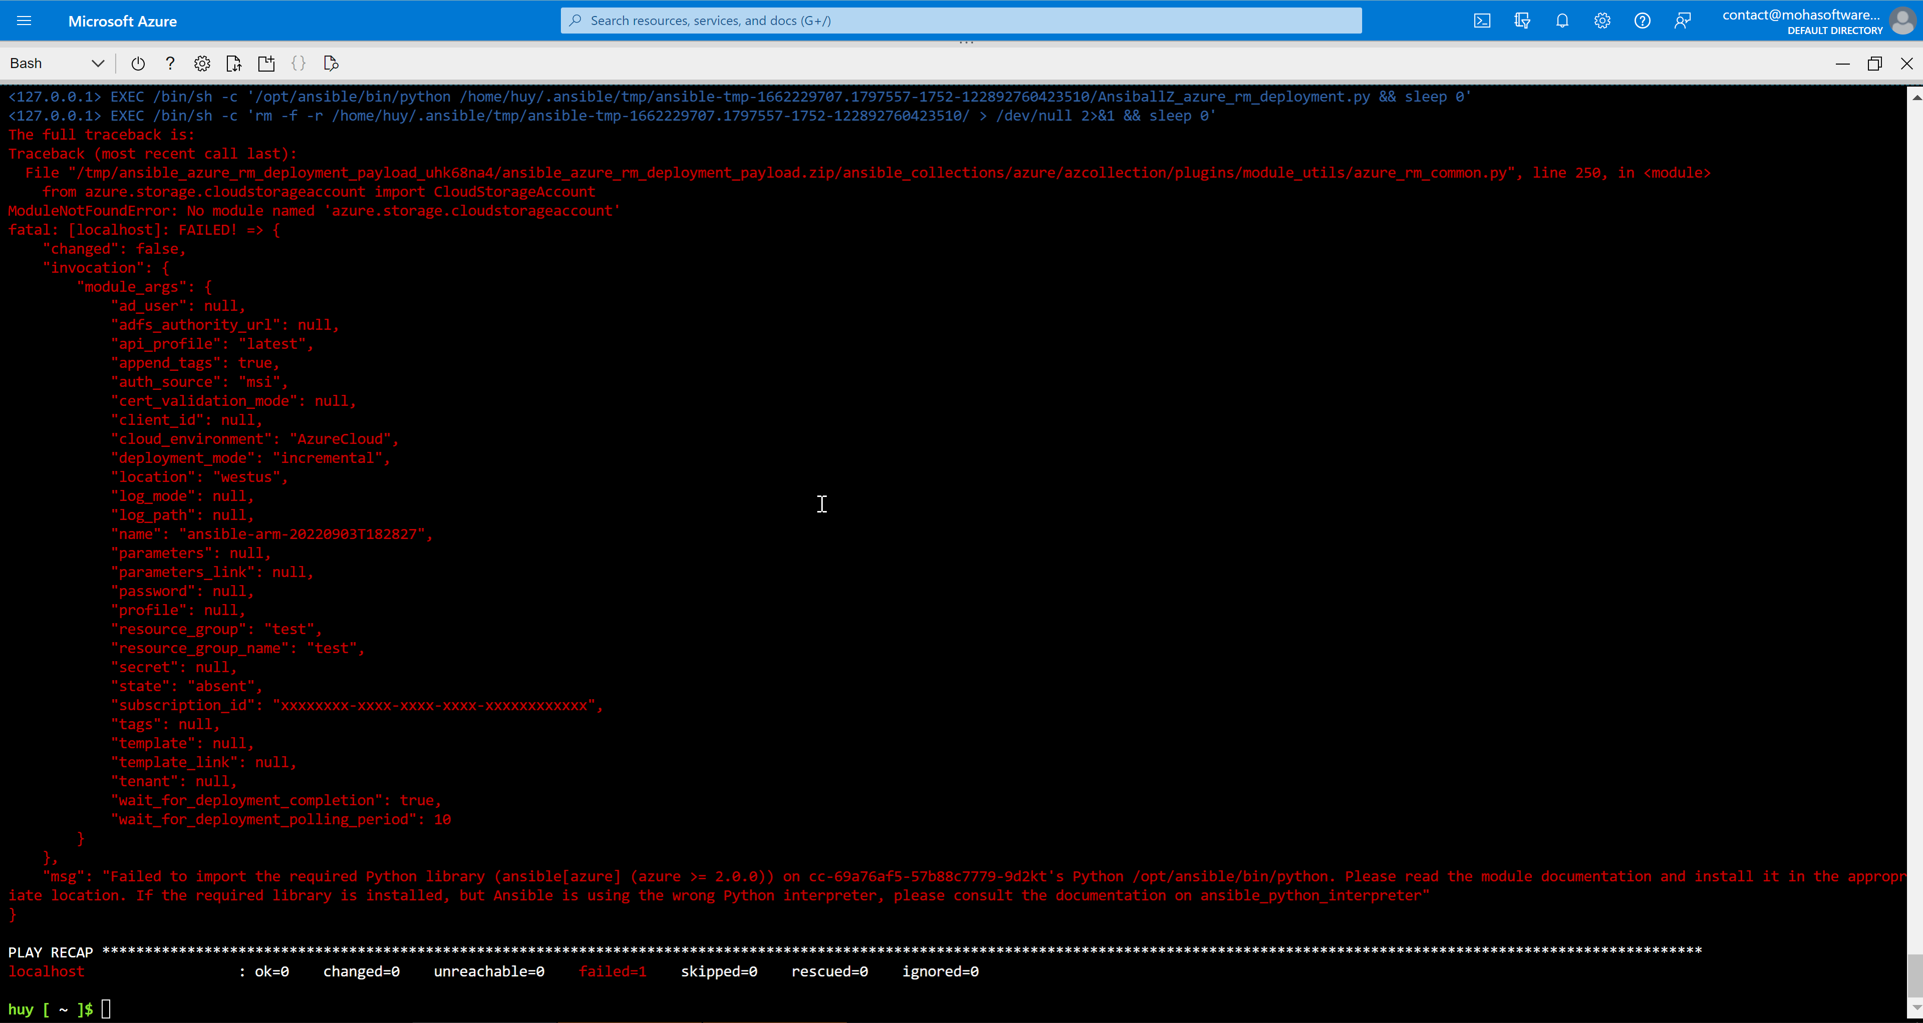Image resolution: width=1923 pixels, height=1023 pixels.
Task: Go to Microsoft Azure home link
Action: (122, 21)
